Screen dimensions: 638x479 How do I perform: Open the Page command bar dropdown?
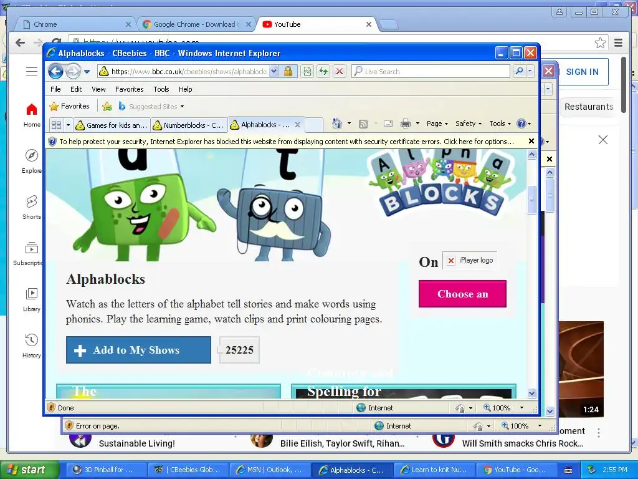[x=437, y=123]
